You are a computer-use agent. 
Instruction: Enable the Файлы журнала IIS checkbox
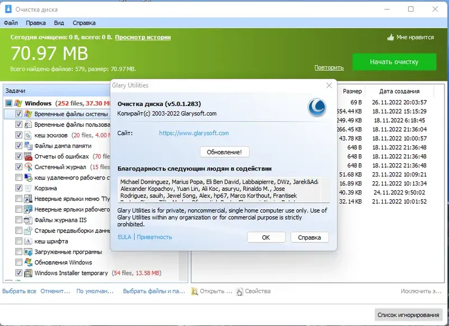click(x=17, y=219)
